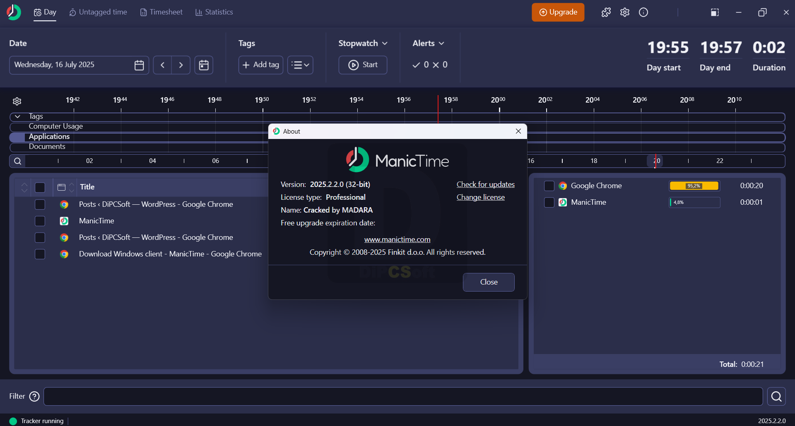This screenshot has height=426, width=795.
Task: Open the tag list dropdown button
Action: [300, 65]
